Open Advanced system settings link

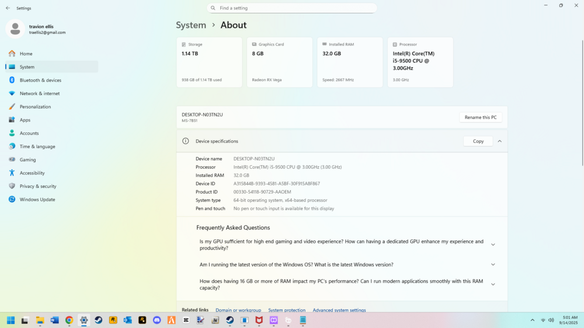(x=339, y=310)
